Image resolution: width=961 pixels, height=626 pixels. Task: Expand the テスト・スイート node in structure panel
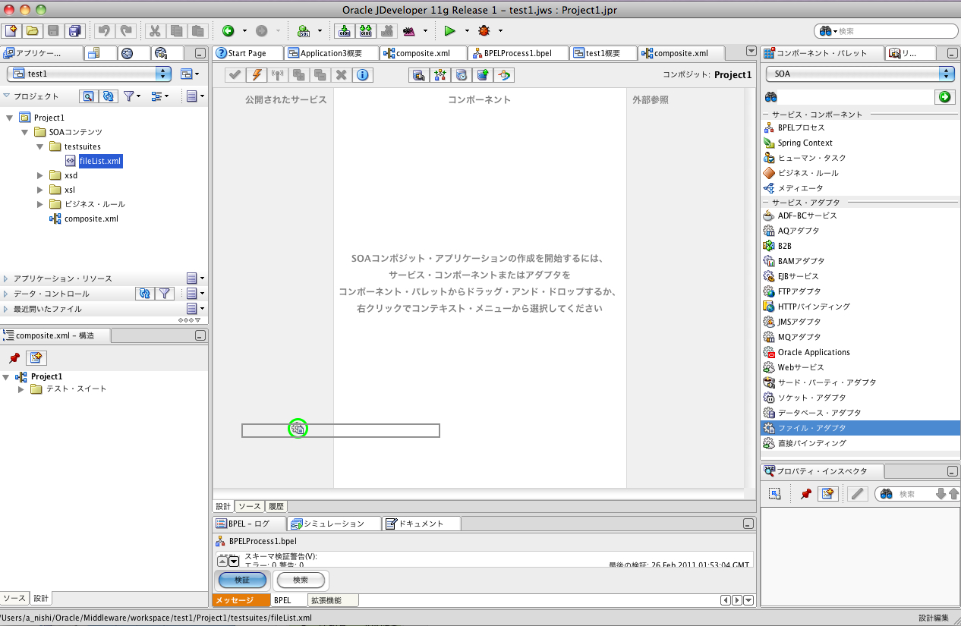[x=21, y=389]
